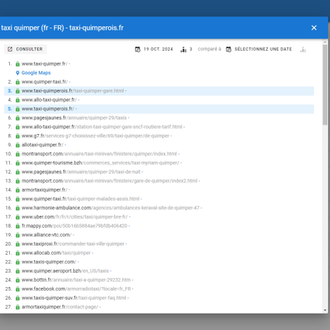Click the scrollbar down arrow
Screen dimensions: 330x330
(x=325, y=310)
